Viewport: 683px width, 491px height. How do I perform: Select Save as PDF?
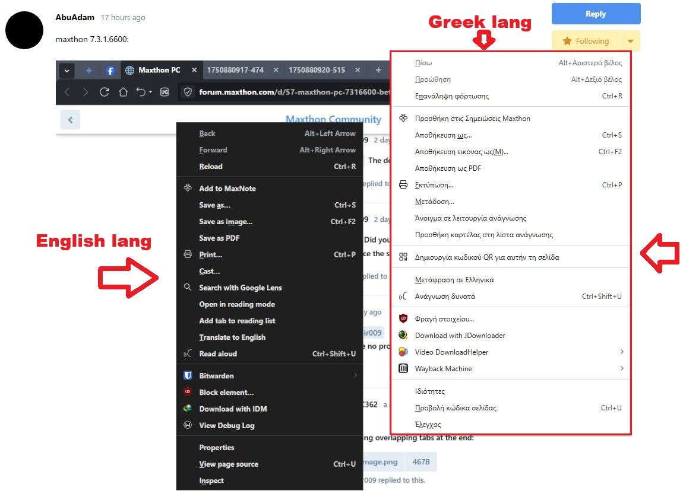[270, 238]
